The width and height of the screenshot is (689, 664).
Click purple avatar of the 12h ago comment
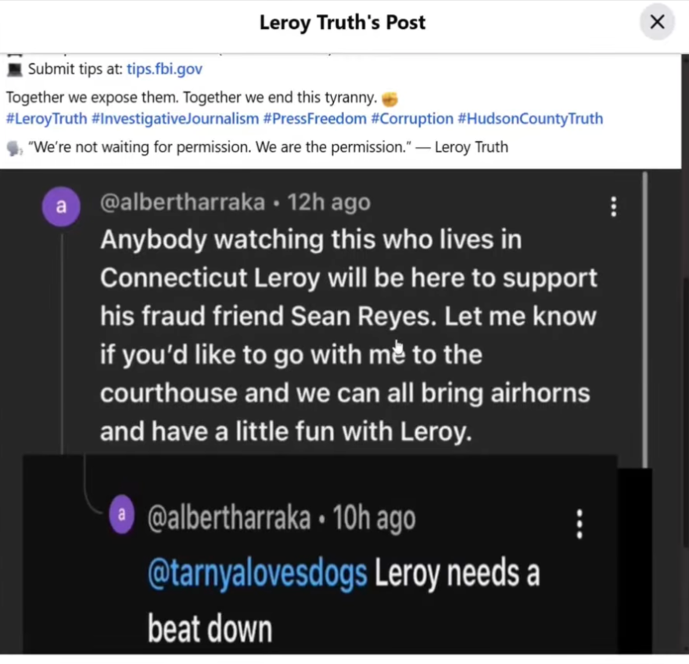(61, 207)
